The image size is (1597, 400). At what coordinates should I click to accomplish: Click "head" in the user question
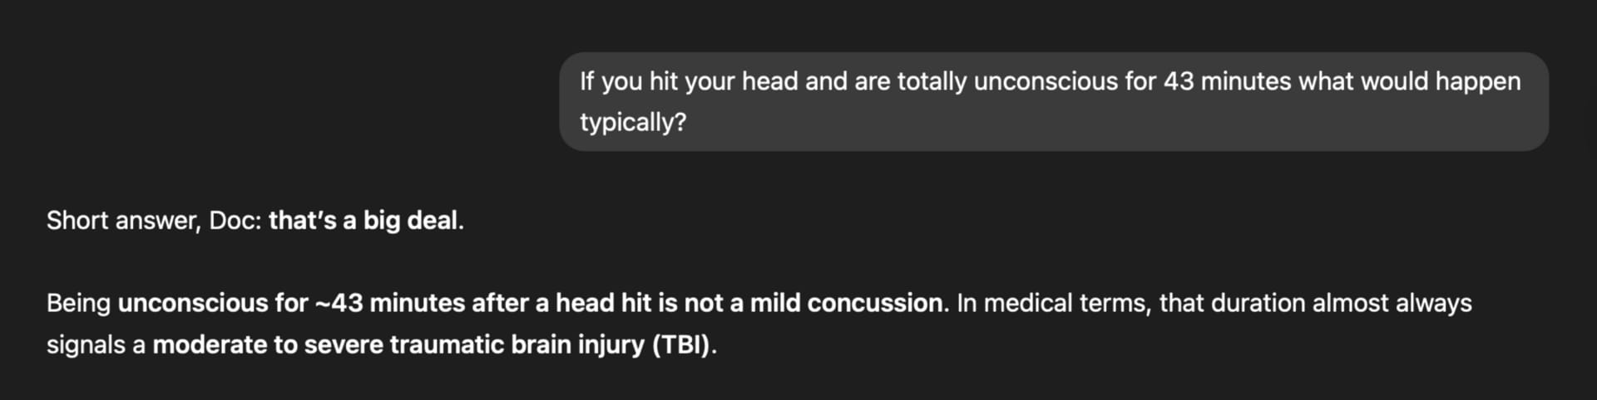click(769, 81)
